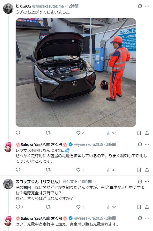
Task: Like Sakura Yae's reply about レクサス
Action: 80,170
